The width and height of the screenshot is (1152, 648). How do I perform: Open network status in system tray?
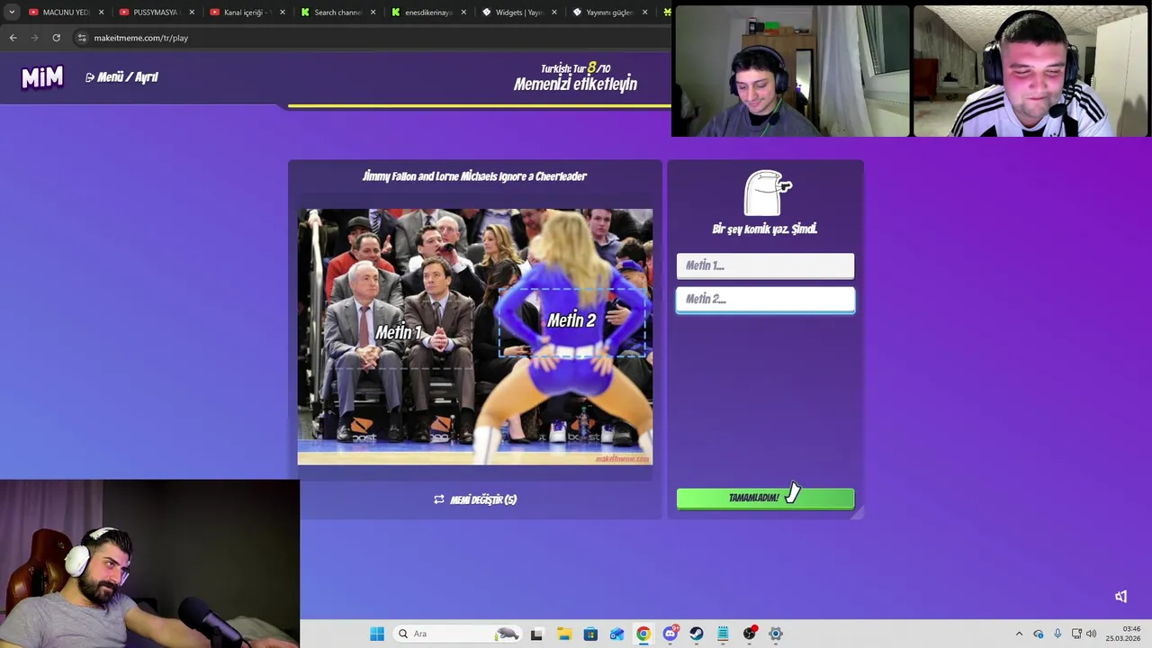pos(1076,634)
